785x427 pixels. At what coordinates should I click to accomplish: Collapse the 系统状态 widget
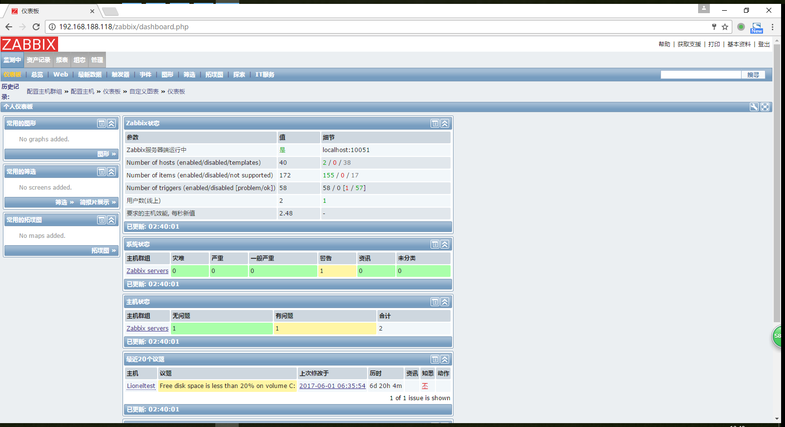pos(445,244)
